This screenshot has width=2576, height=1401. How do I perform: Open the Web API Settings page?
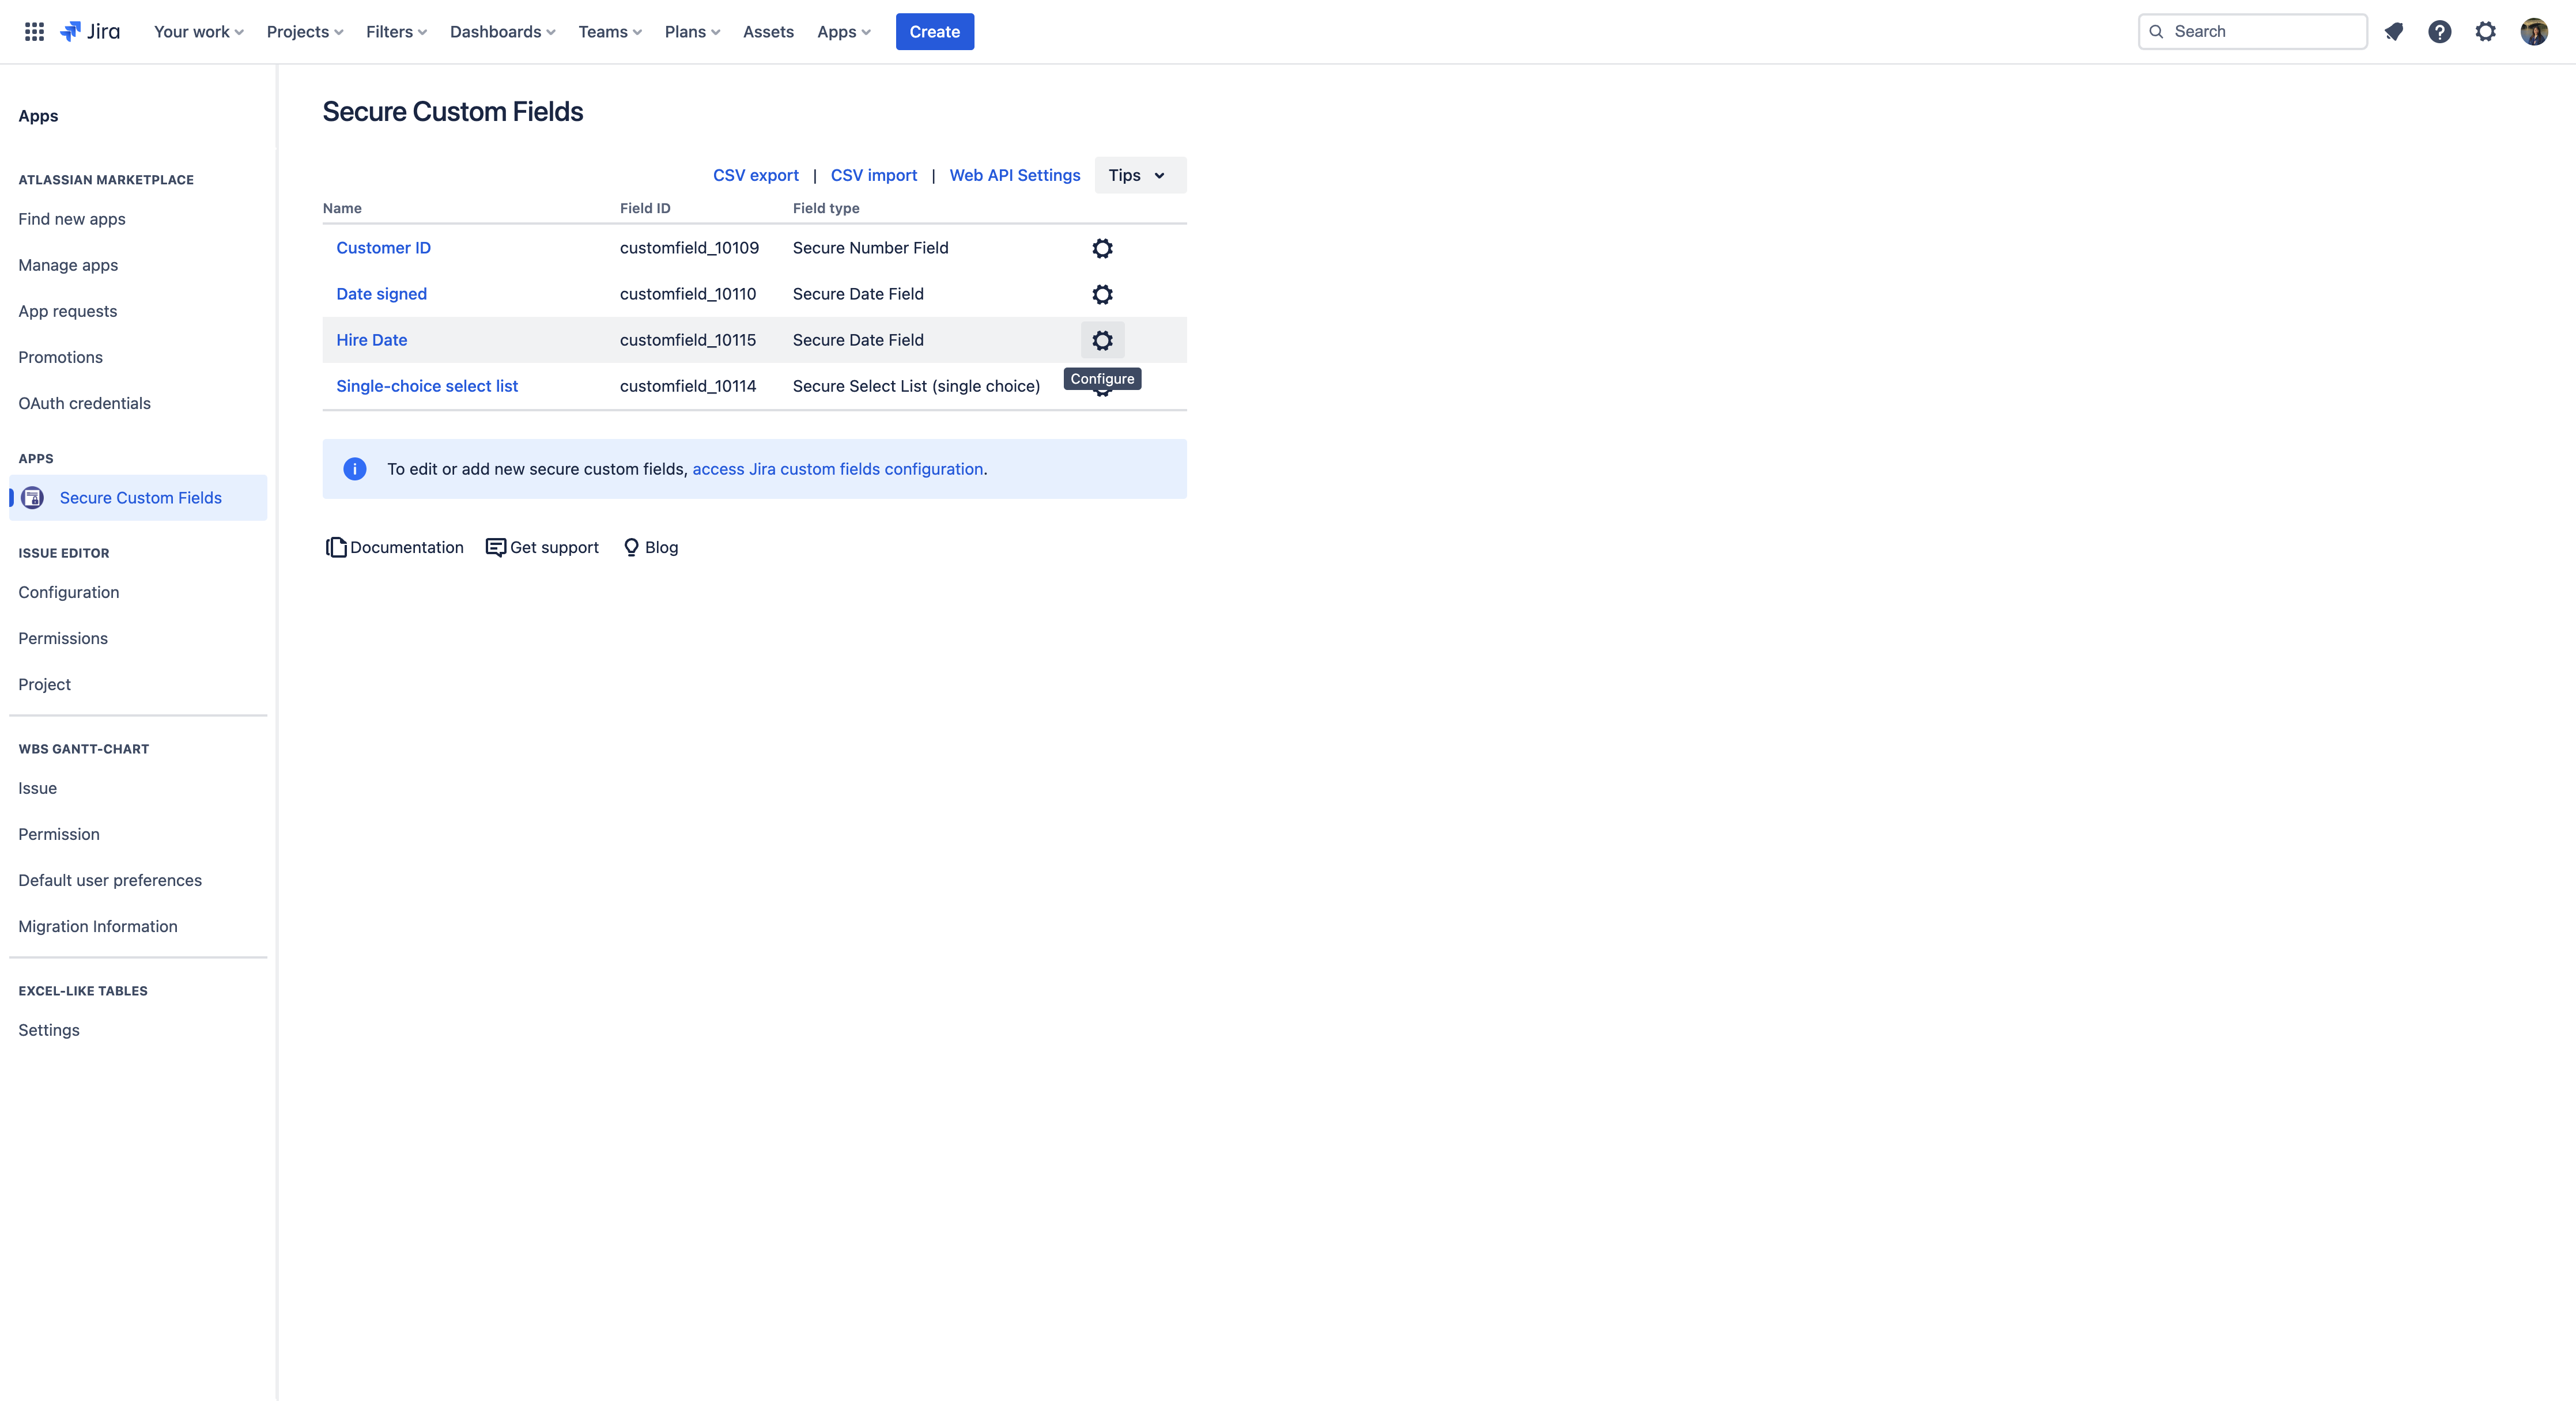pyautogui.click(x=1014, y=175)
